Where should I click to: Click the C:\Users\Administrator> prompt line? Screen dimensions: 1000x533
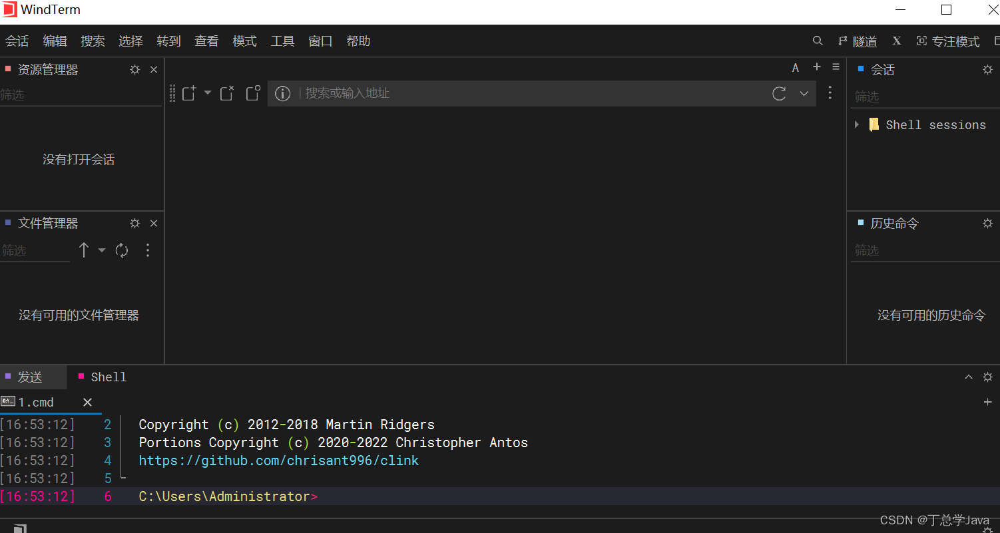click(x=228, y=496)
